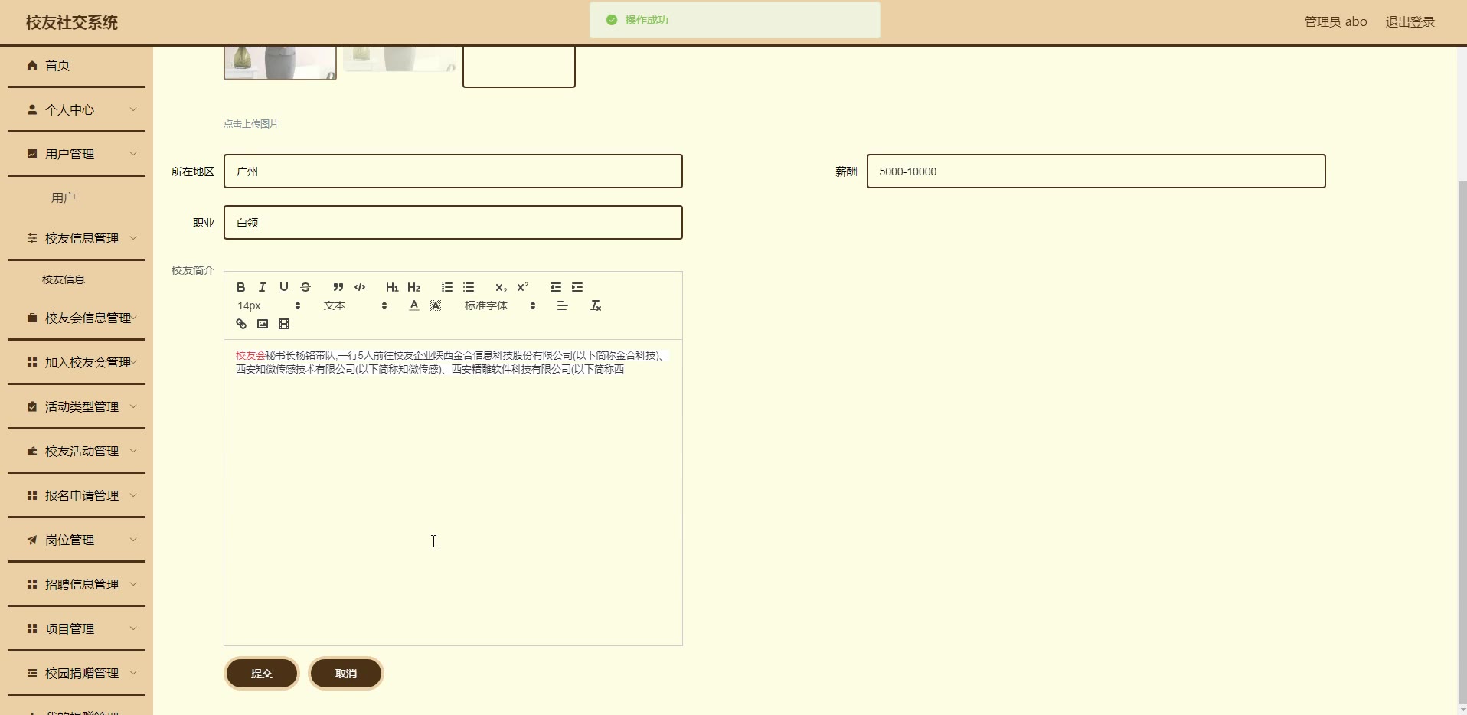Screen dimensions: 1467x715
Task: Open 校友会信息管理 in the sidebar
Action: click(77, 318)
